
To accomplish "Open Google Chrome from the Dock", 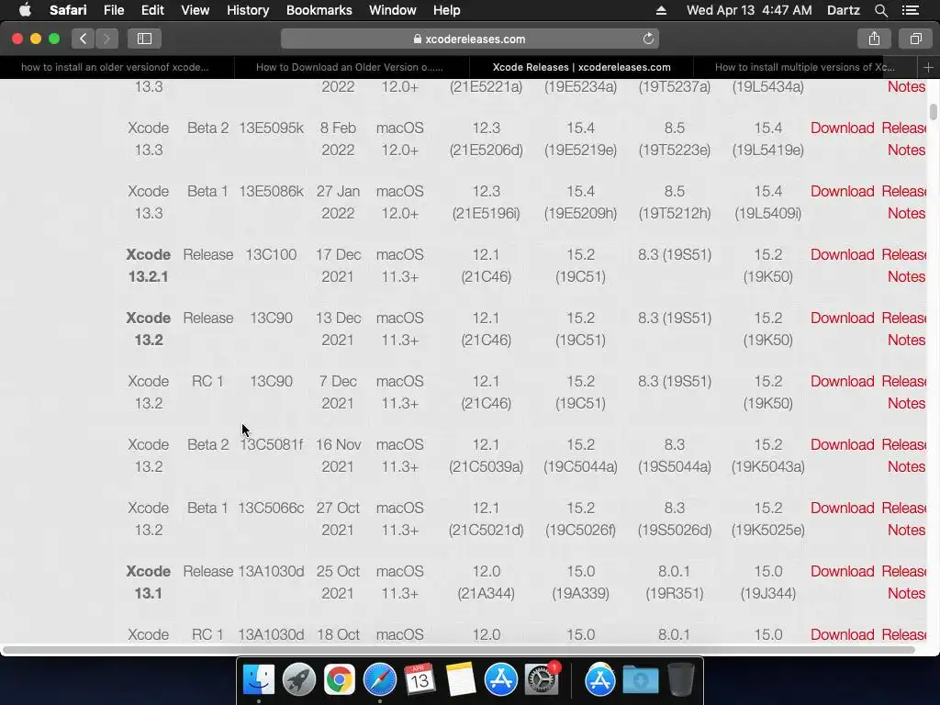I will point(340,679).
